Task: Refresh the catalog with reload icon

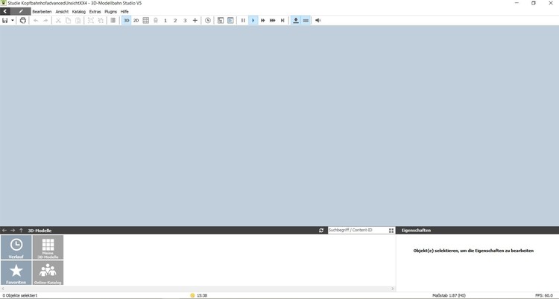Action: coord(321,231)
